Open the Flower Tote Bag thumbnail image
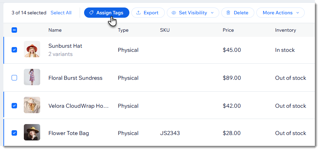The image size is (320, 151). [32, 132]
